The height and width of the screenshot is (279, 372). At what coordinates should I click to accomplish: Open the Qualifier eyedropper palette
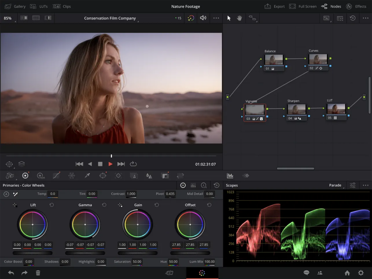click(x=87, y=175)
